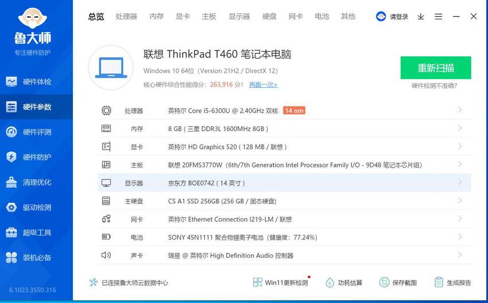Switch to the 显示器 tab
Viewport: 488px width, 303px height.
(239, 17)
